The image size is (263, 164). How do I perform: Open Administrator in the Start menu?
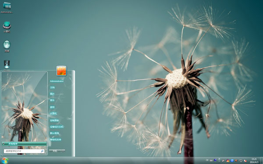coord(57,81)
